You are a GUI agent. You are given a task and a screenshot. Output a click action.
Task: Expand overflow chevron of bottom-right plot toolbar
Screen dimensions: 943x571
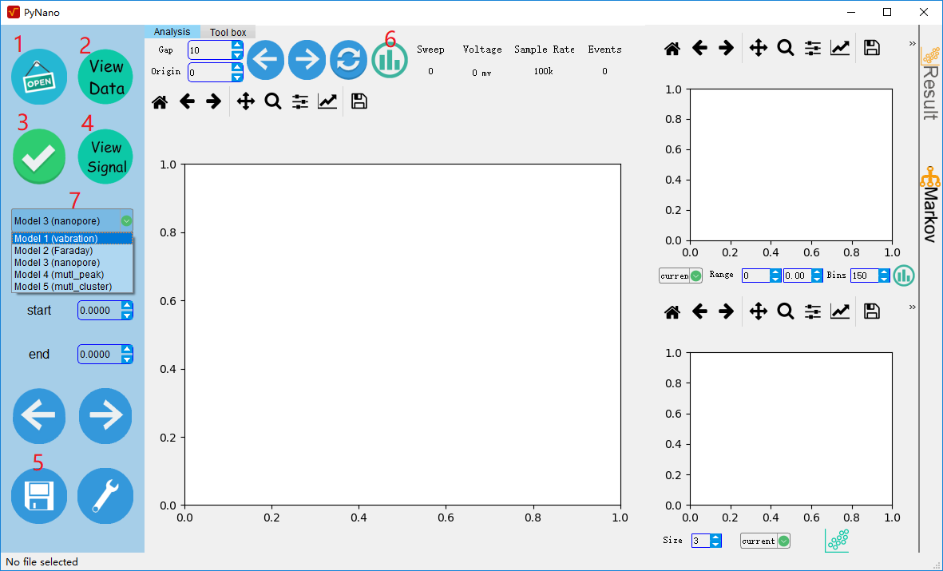click(912, 307)
